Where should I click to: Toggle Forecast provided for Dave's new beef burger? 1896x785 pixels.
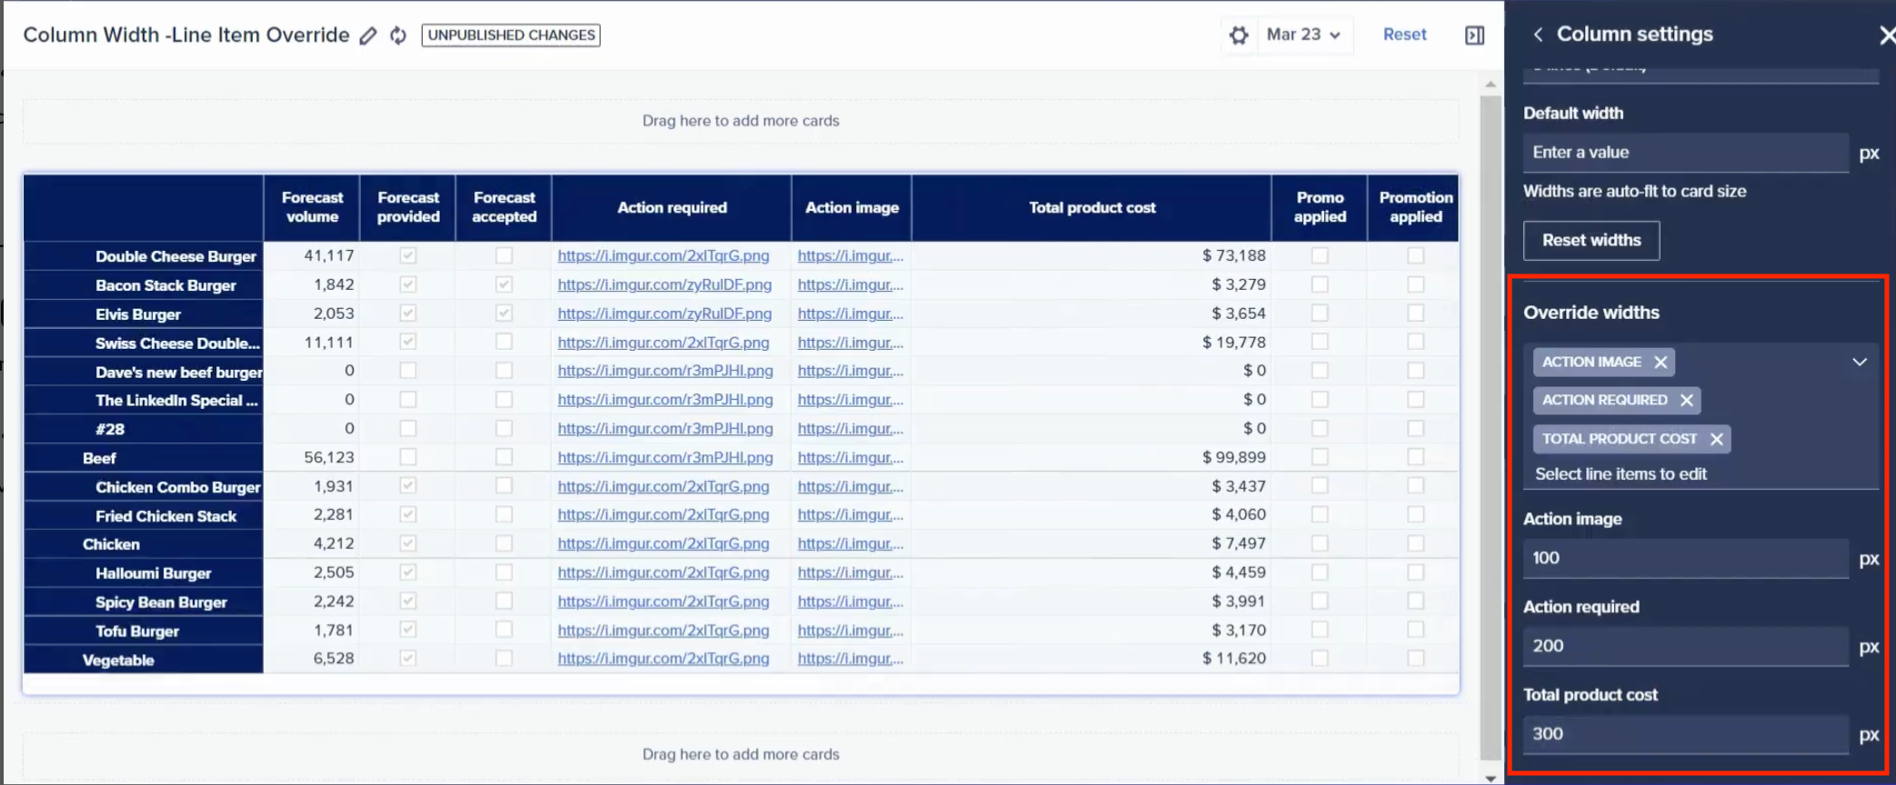tap(408, 371)
